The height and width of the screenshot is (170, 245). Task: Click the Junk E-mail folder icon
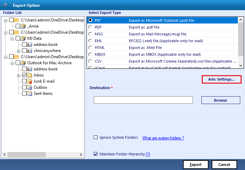click(x=29, y=81)
